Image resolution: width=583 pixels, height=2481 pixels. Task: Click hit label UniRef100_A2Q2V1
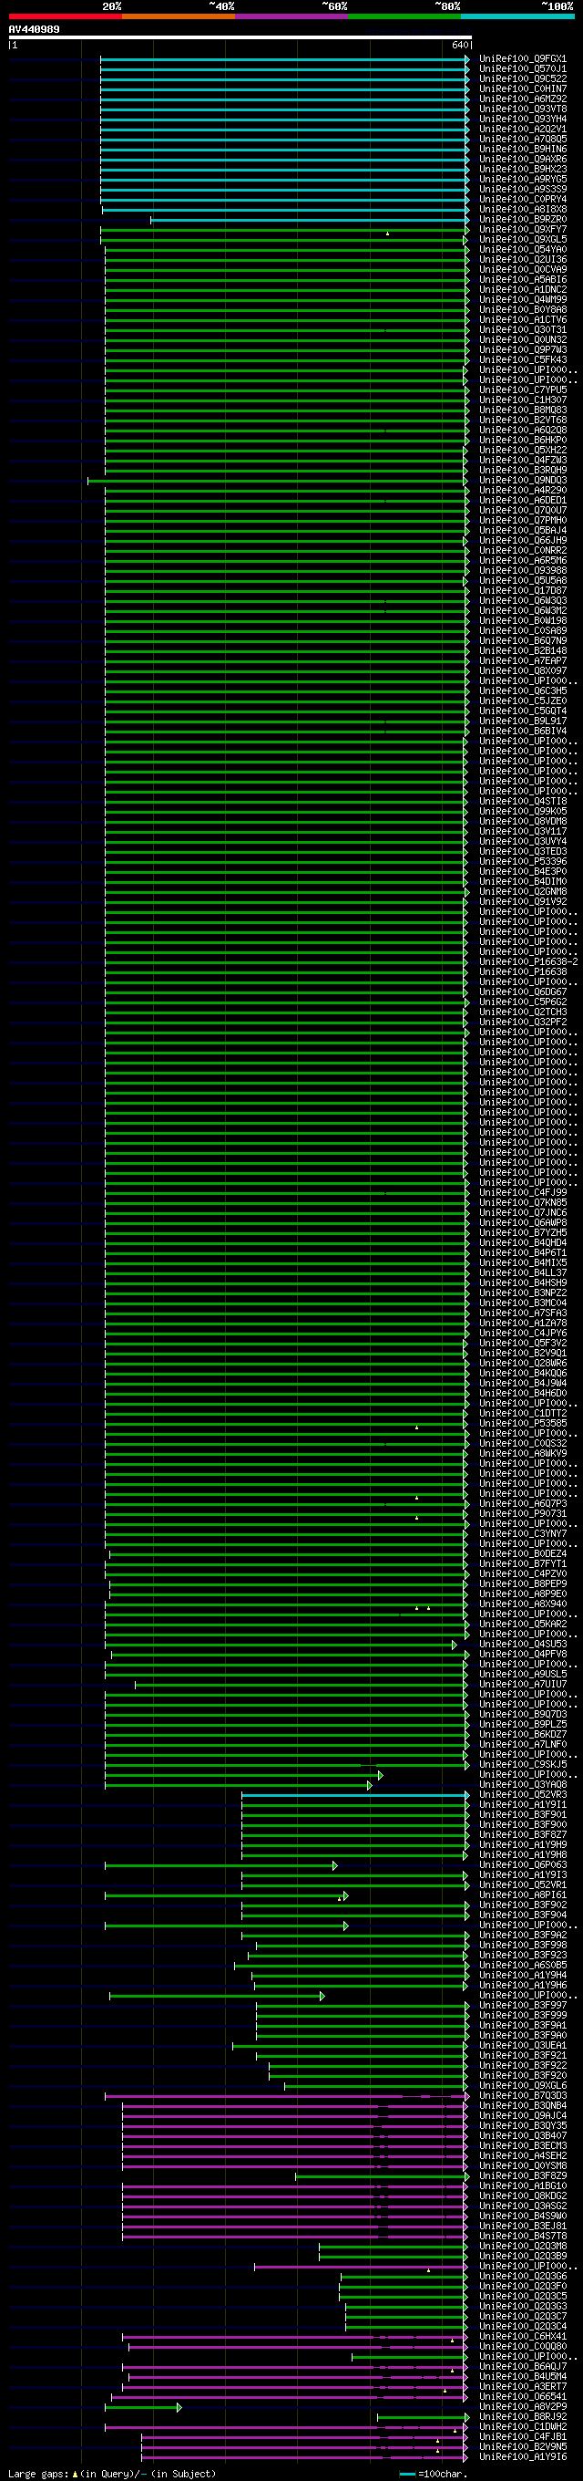tap(524, 129)
